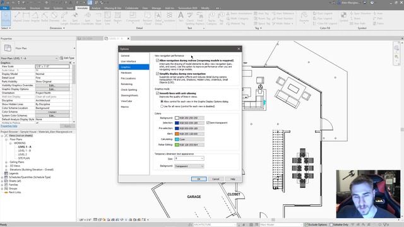Open the Properties help link
Viewport: 404px width, 227px height.
point(9,126)
